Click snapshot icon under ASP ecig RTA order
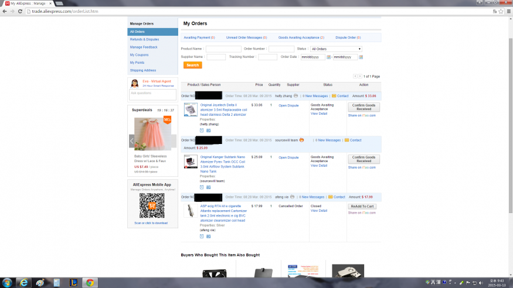This screenshot has height=288, width=513. [x=208, y=236]
